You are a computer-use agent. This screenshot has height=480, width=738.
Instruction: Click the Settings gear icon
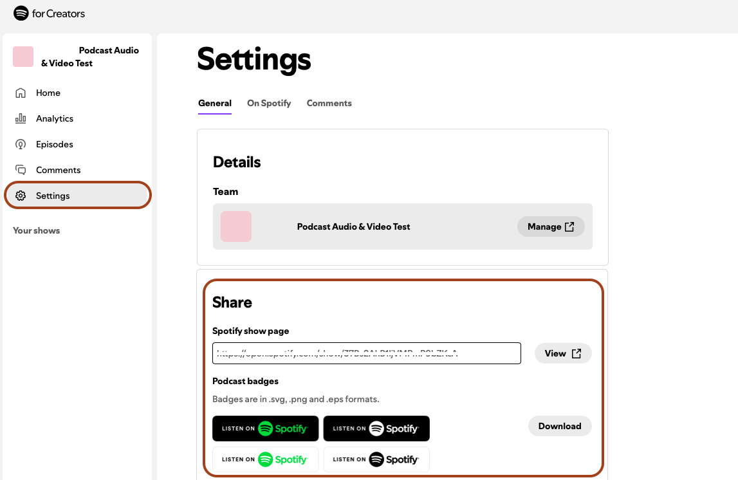20,196
